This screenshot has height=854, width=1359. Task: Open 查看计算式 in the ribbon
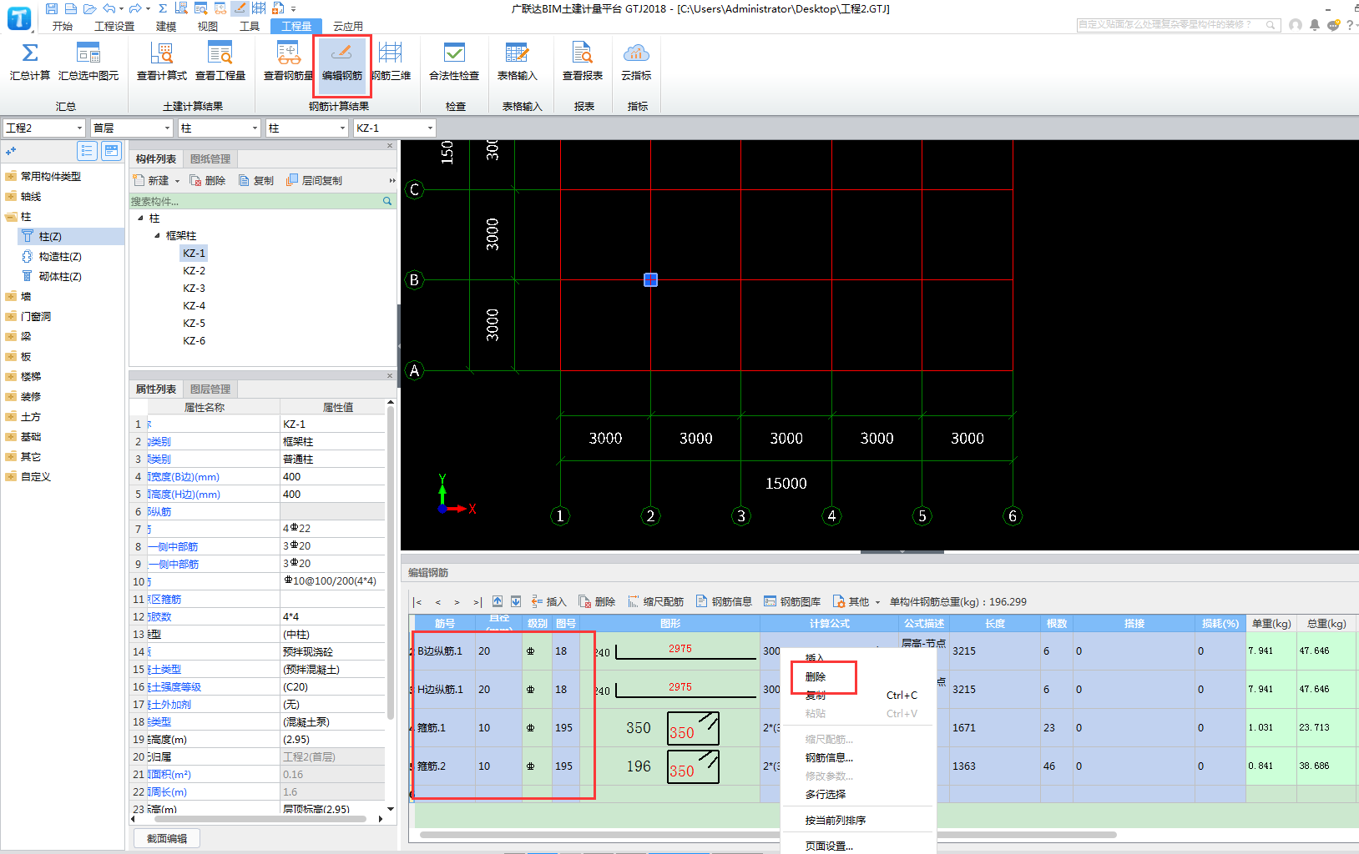pyautogui.click(x=162, y=62)
